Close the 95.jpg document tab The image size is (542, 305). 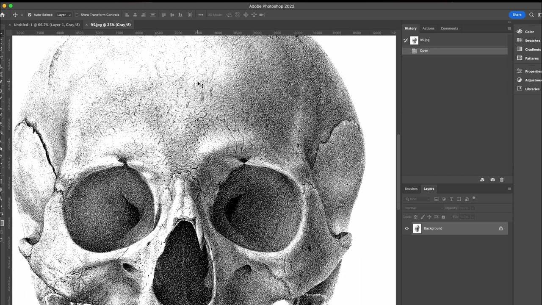pos(86,25)
